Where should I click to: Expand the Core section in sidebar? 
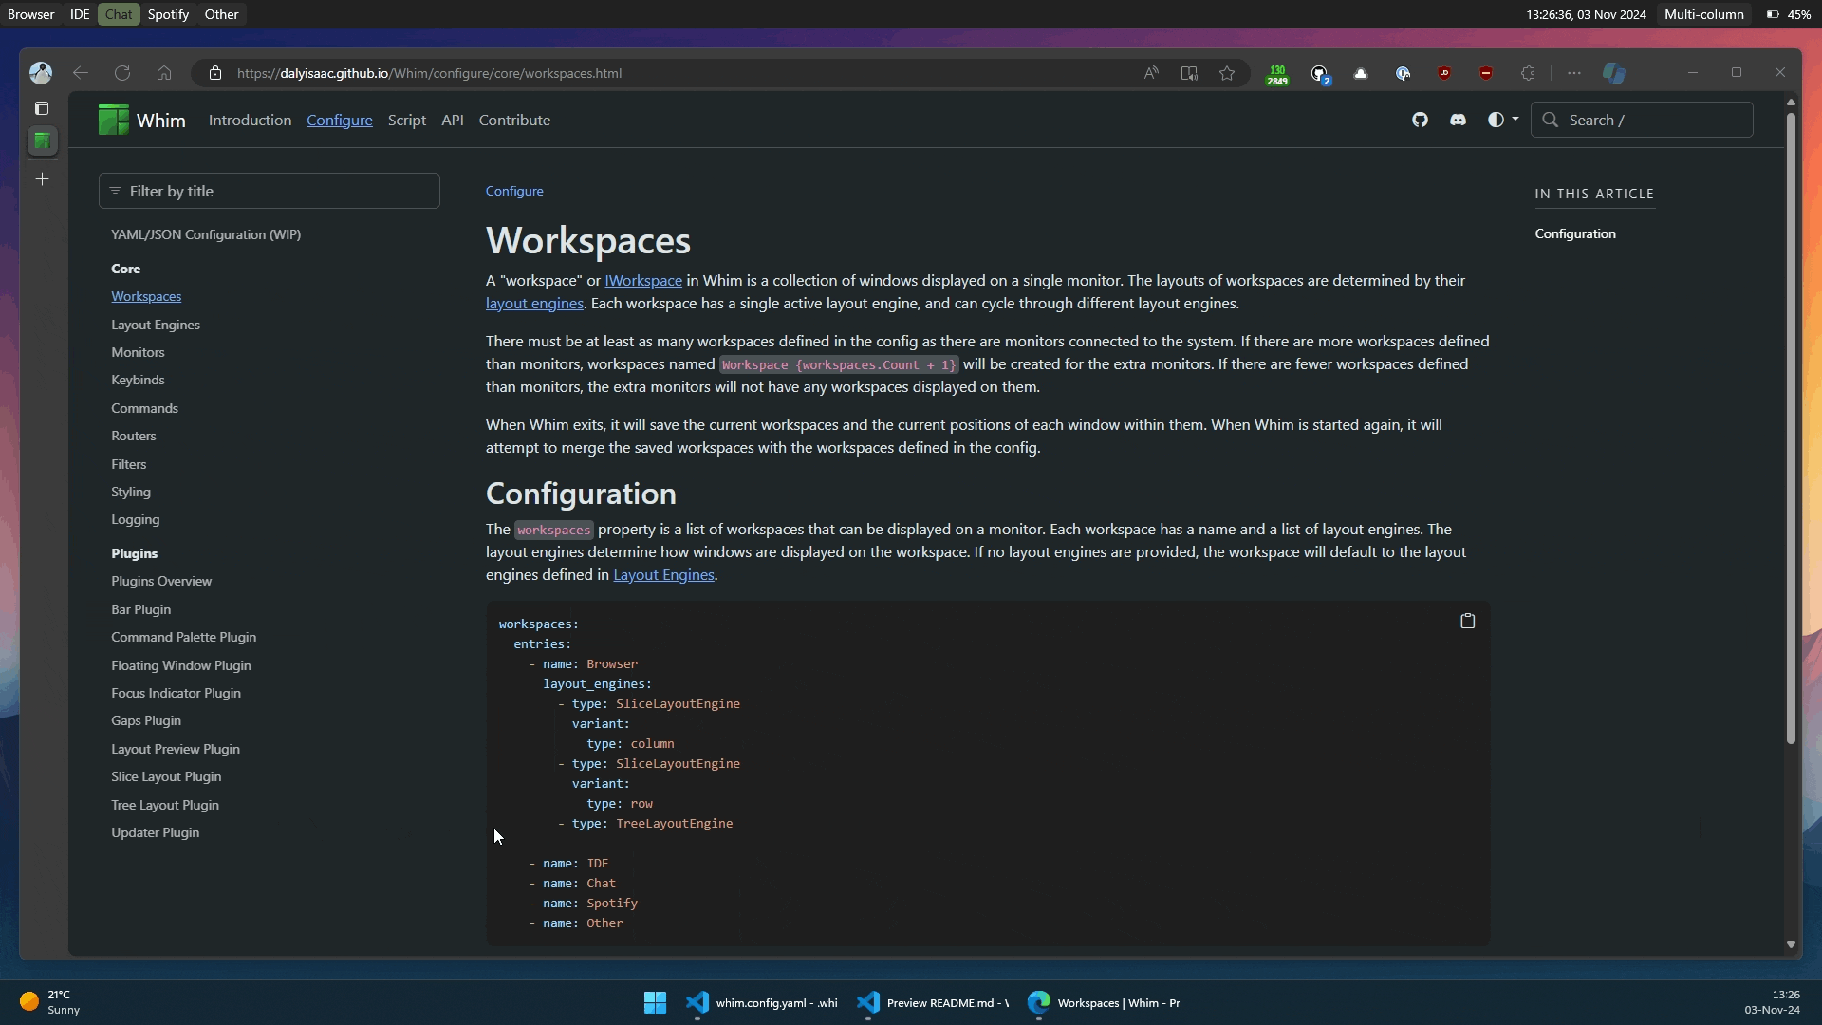125,267
